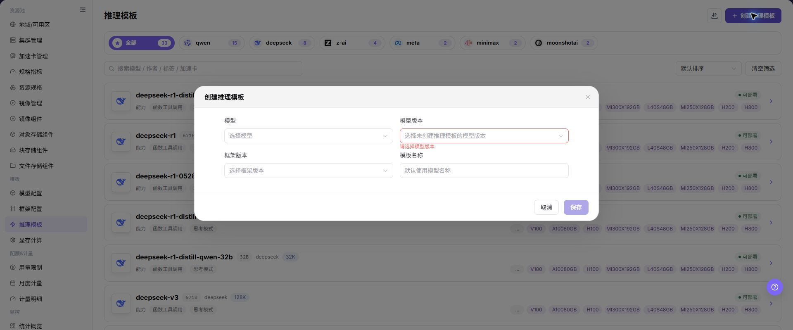Click the calendar icon for 月度计量
The image size is (793, 330).
[x=13, y=283]
